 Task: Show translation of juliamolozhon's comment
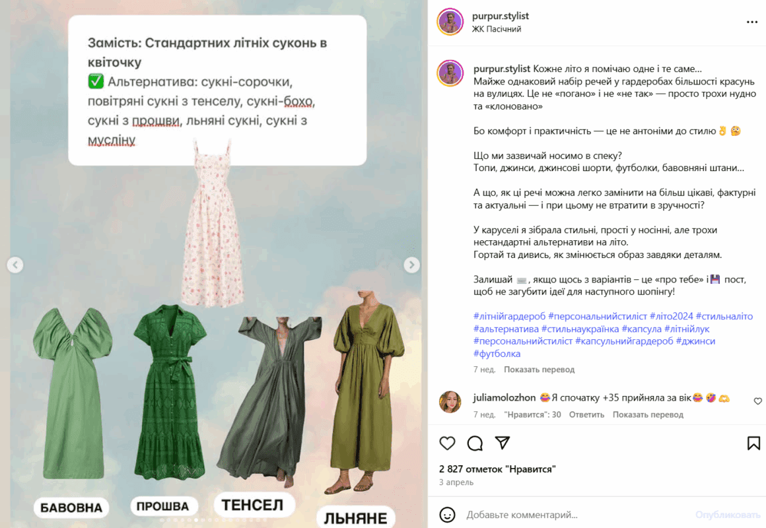[x=648, y=414]
